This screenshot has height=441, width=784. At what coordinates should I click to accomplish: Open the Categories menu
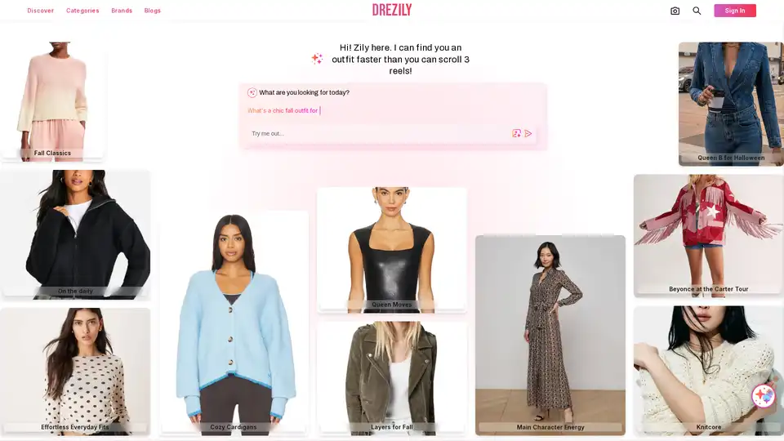pos(82,11)
